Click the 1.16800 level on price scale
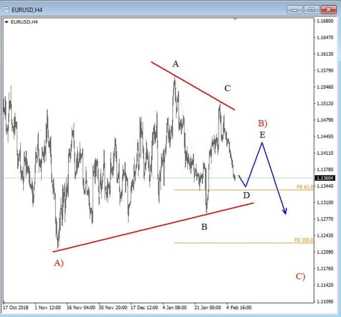This screenshot has width=341, height=317. [x=325, y=21]
